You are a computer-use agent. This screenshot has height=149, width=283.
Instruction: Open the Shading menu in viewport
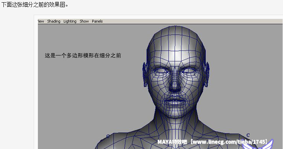53,22
